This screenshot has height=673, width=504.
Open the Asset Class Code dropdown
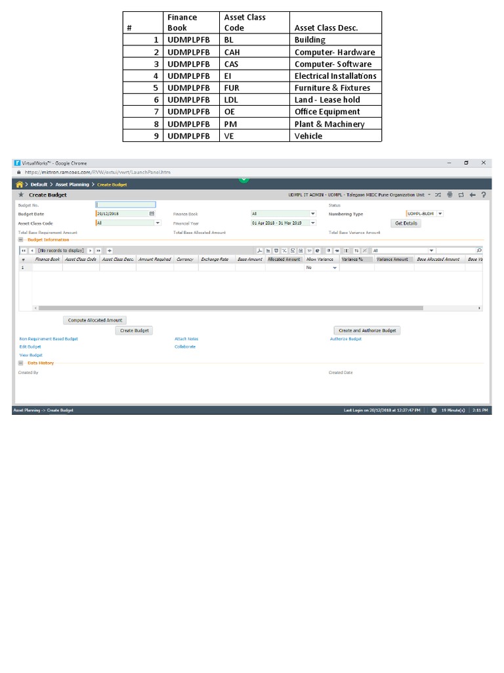(157, 223)
